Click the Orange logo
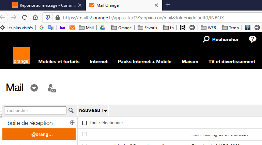 coord(21,56)
